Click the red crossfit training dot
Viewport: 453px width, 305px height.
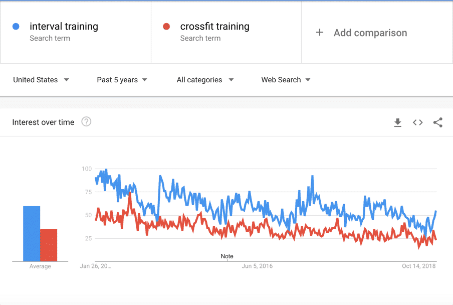click(x=166, y=27)
